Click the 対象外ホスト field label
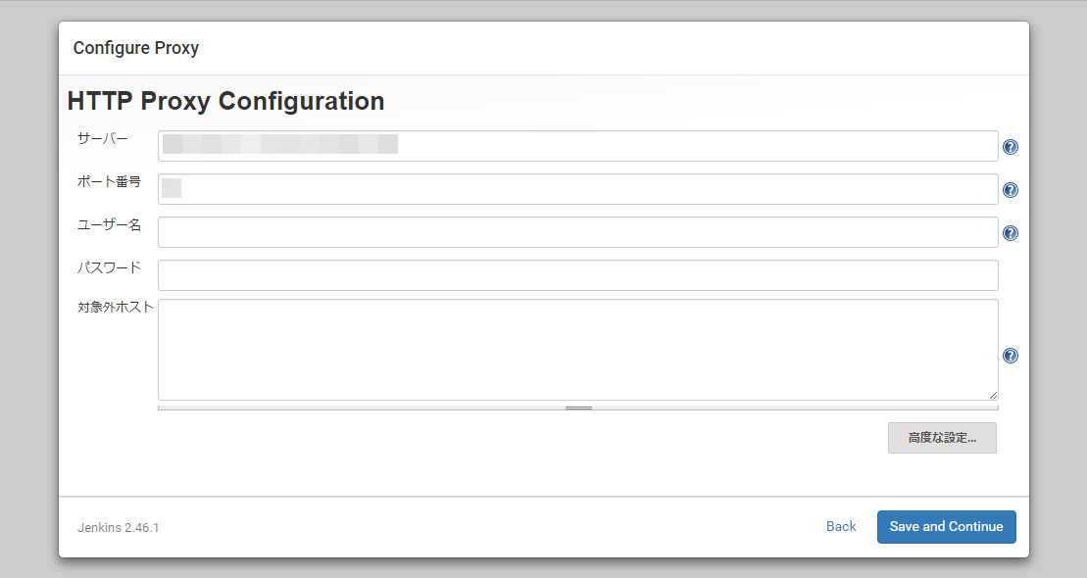This screenshot has width=1087, height=578. tap(116, 307)
